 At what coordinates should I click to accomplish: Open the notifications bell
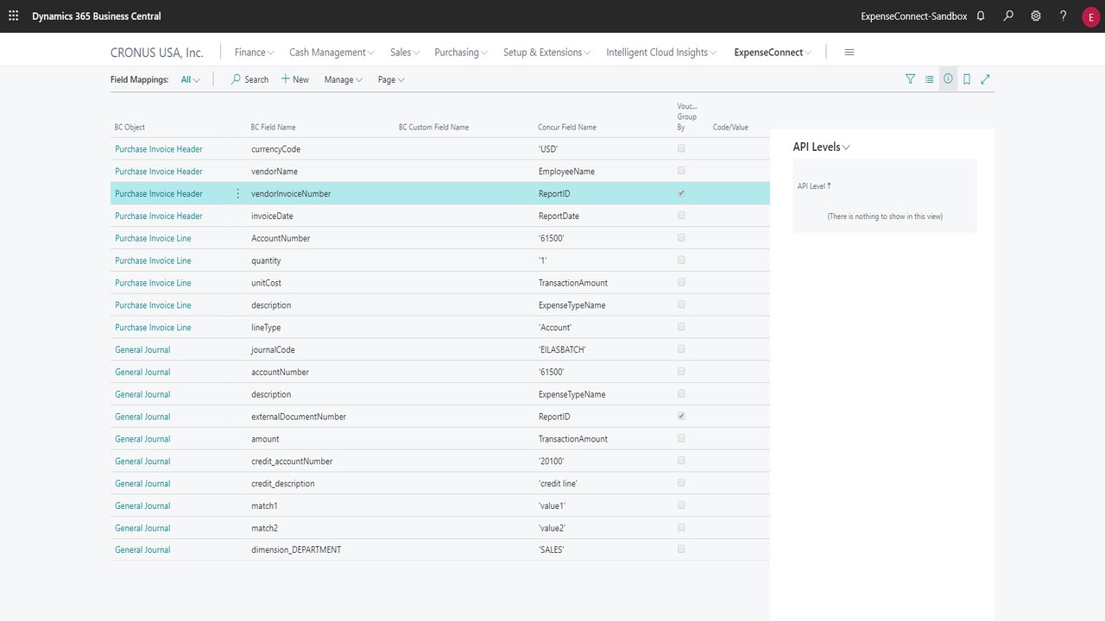(981, 16)
